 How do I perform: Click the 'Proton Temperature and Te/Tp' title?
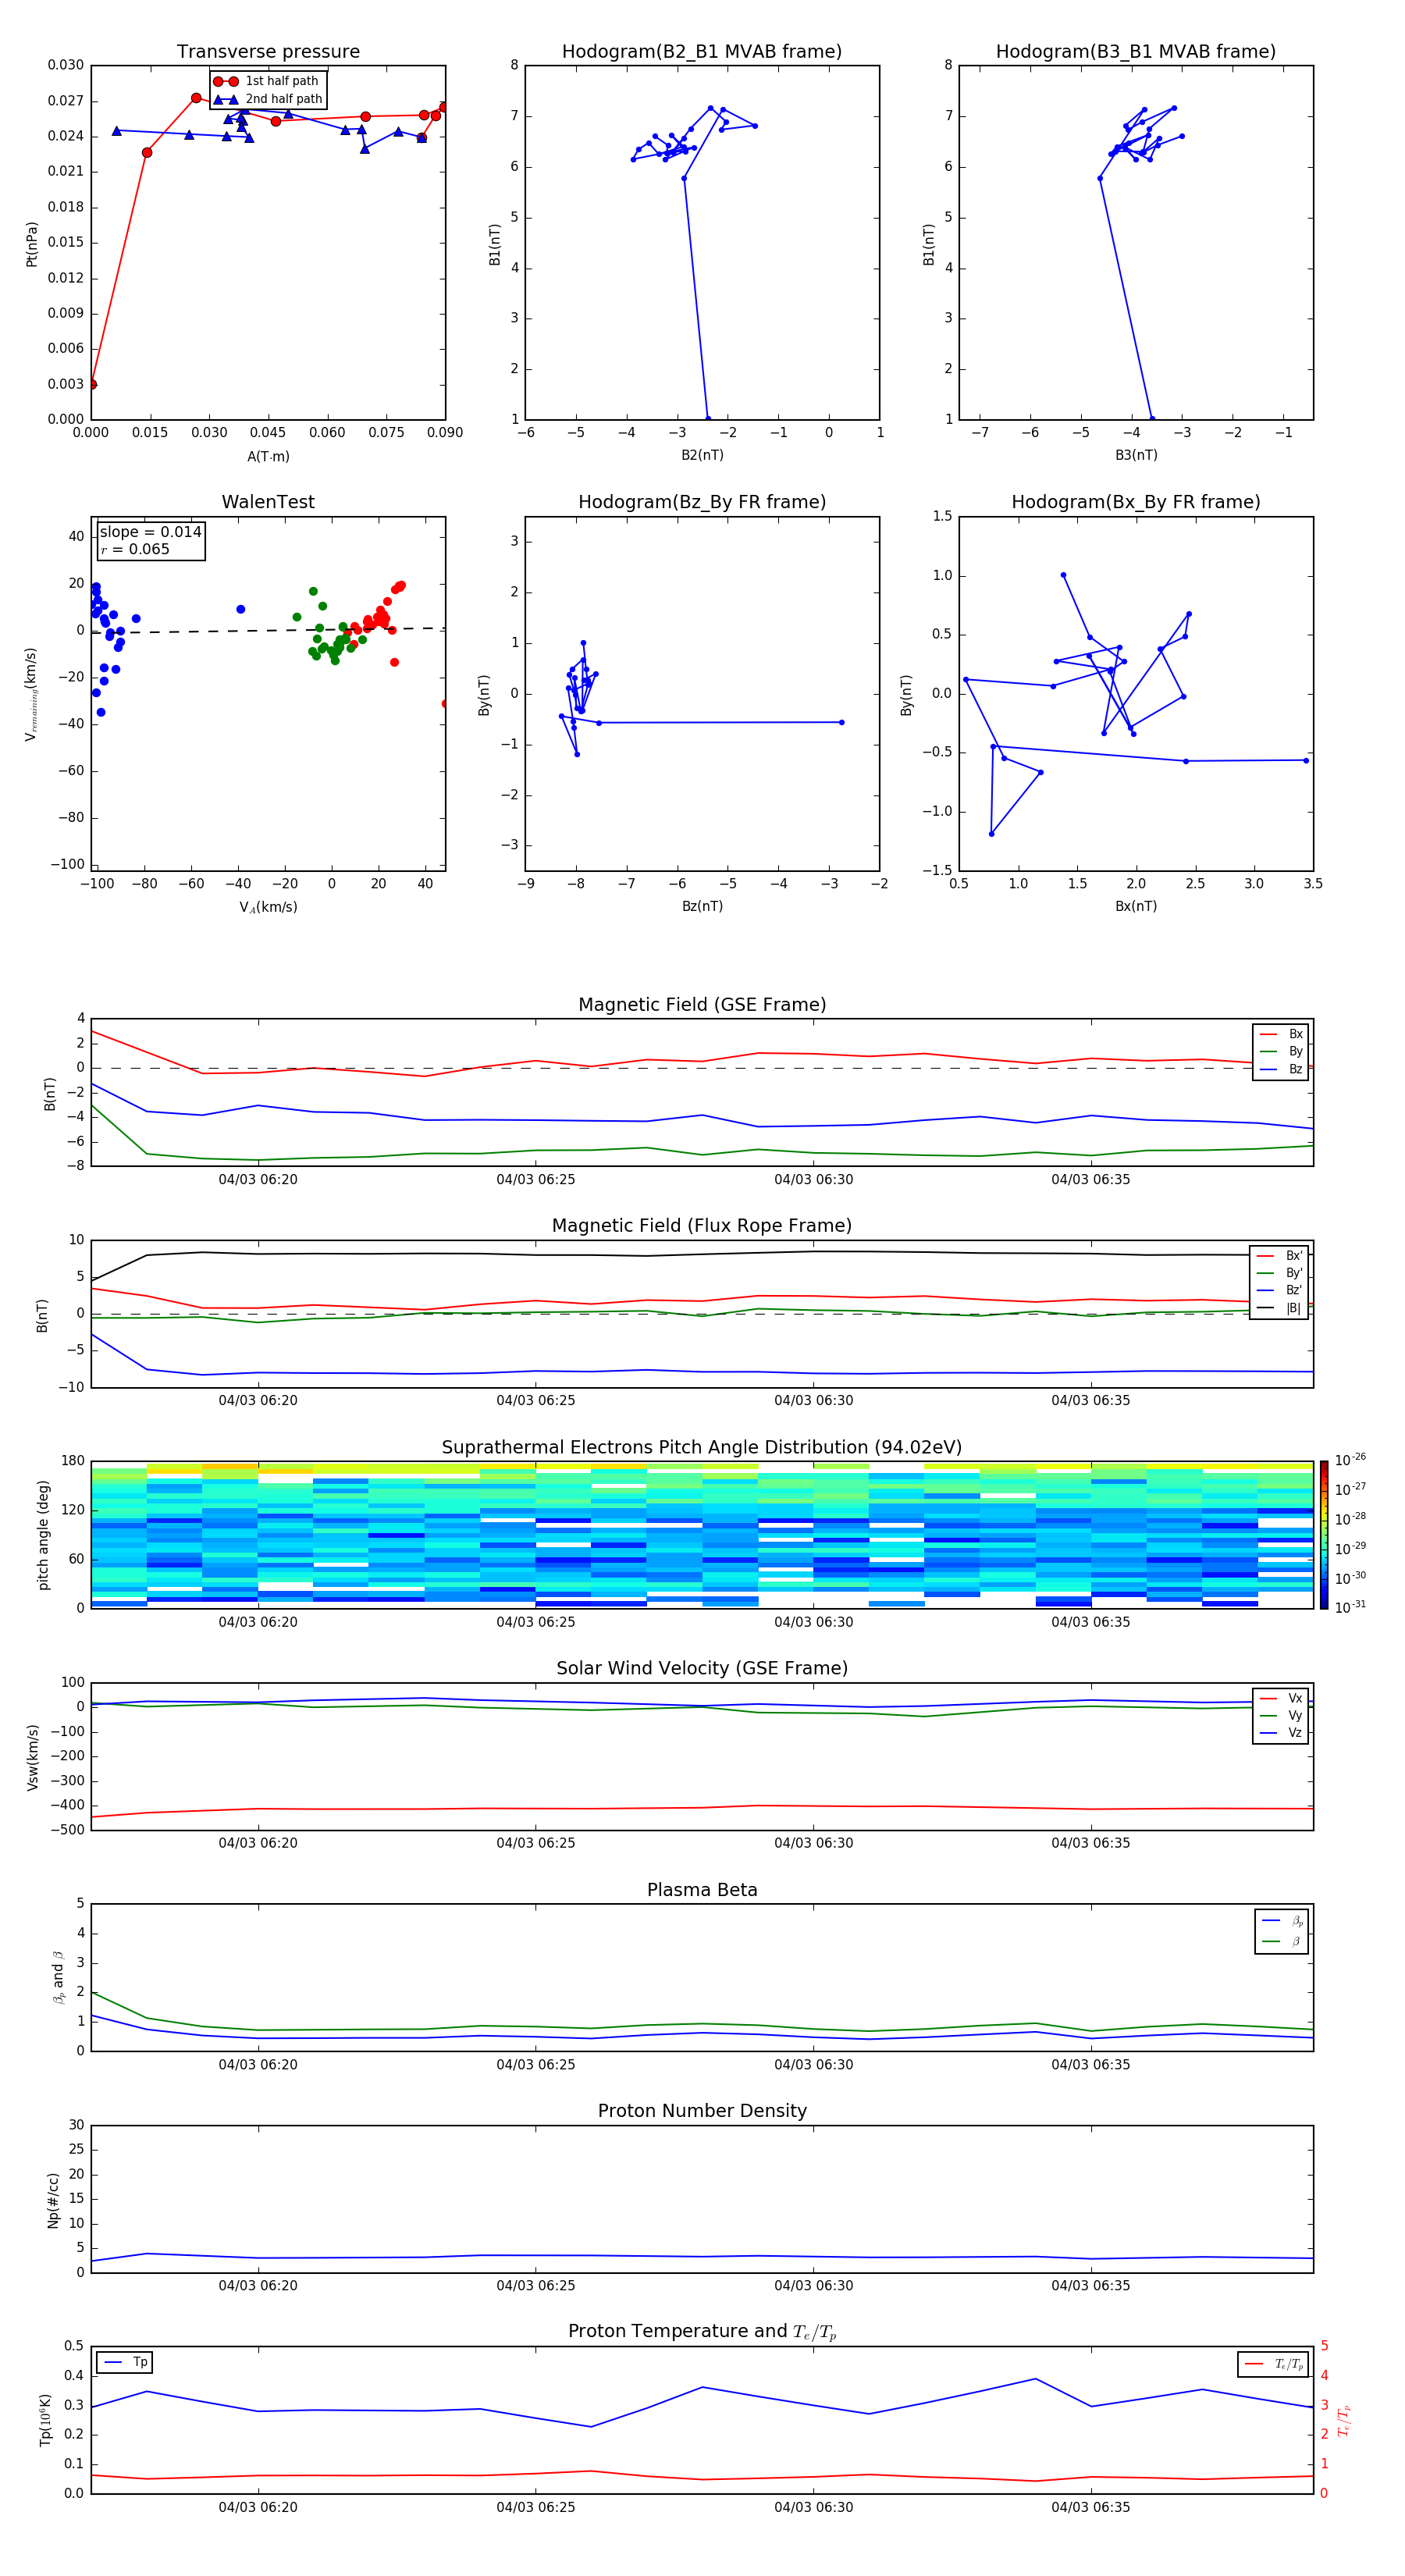[x=702, y=2332]
